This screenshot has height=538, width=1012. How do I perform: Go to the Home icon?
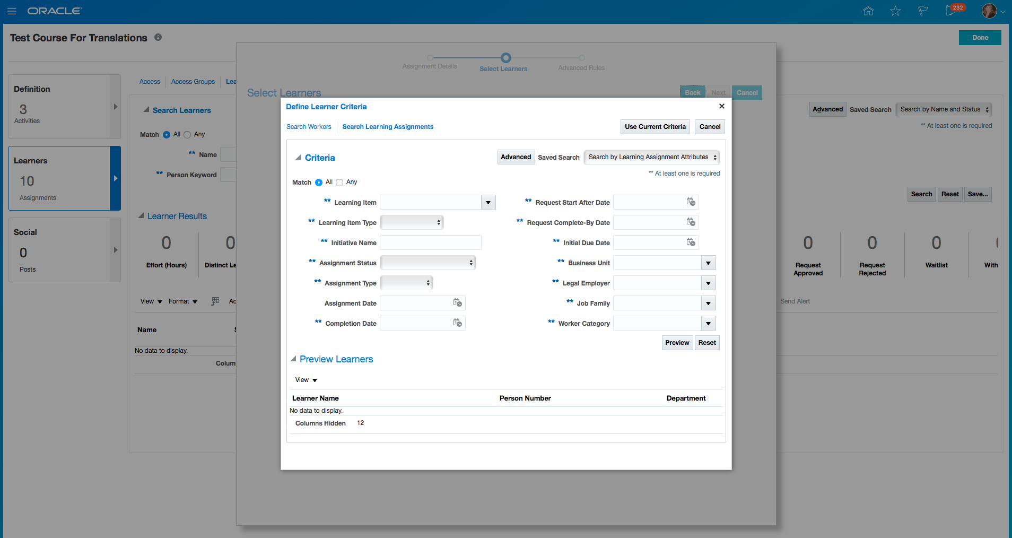tap(868, 11)
